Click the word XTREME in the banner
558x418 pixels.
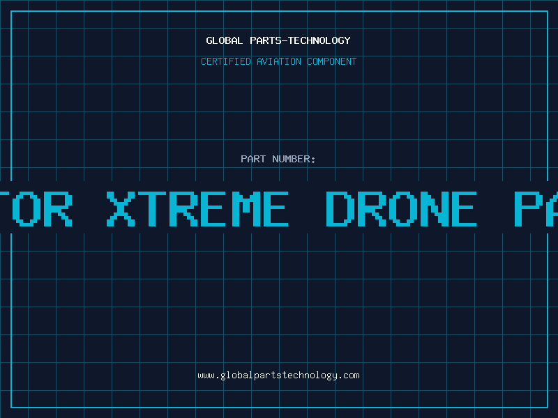click(197, 209)
